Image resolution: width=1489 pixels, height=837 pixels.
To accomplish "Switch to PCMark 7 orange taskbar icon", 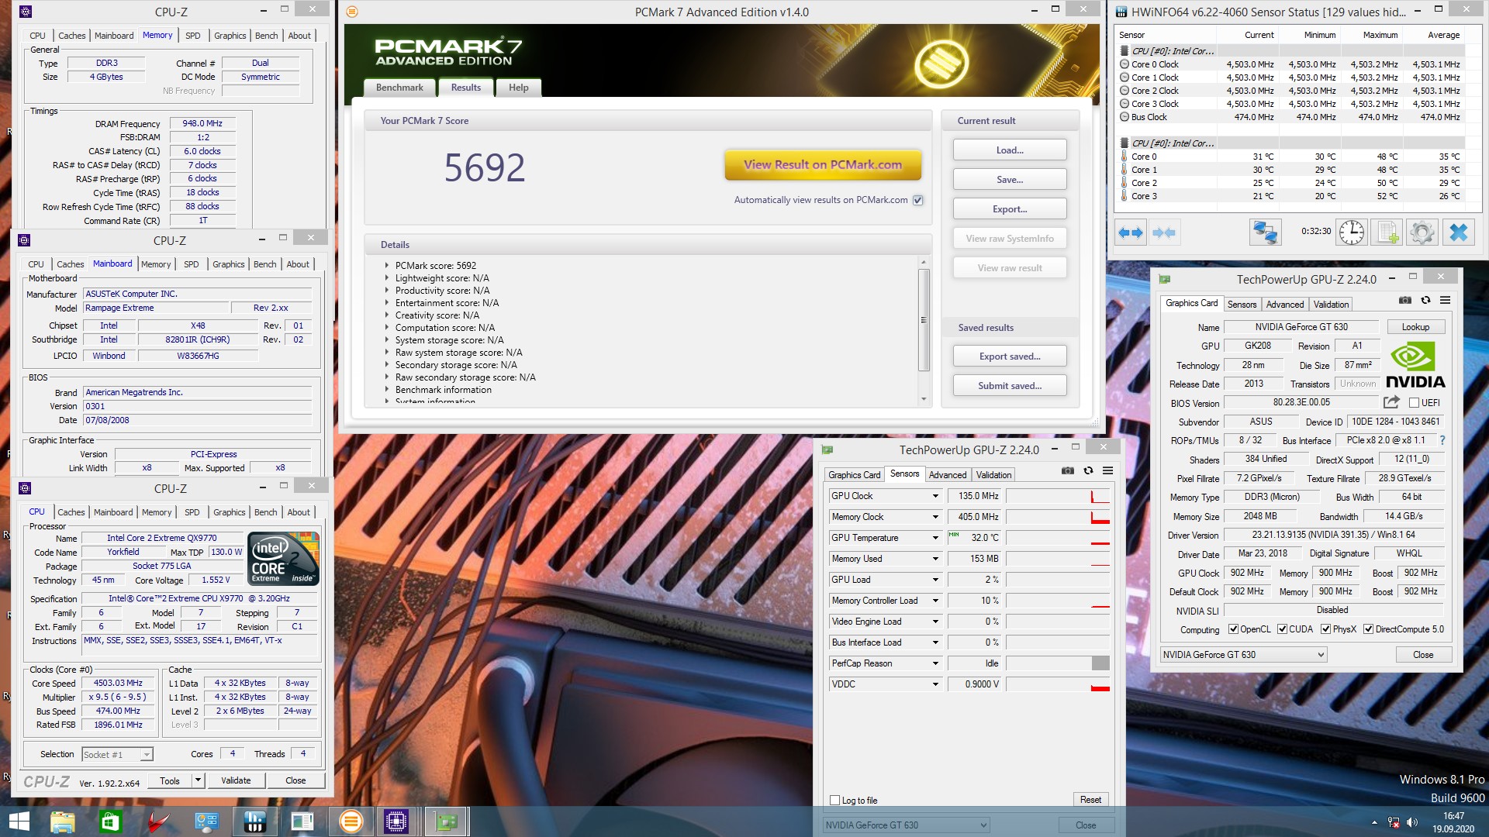I will click(351, 821).
